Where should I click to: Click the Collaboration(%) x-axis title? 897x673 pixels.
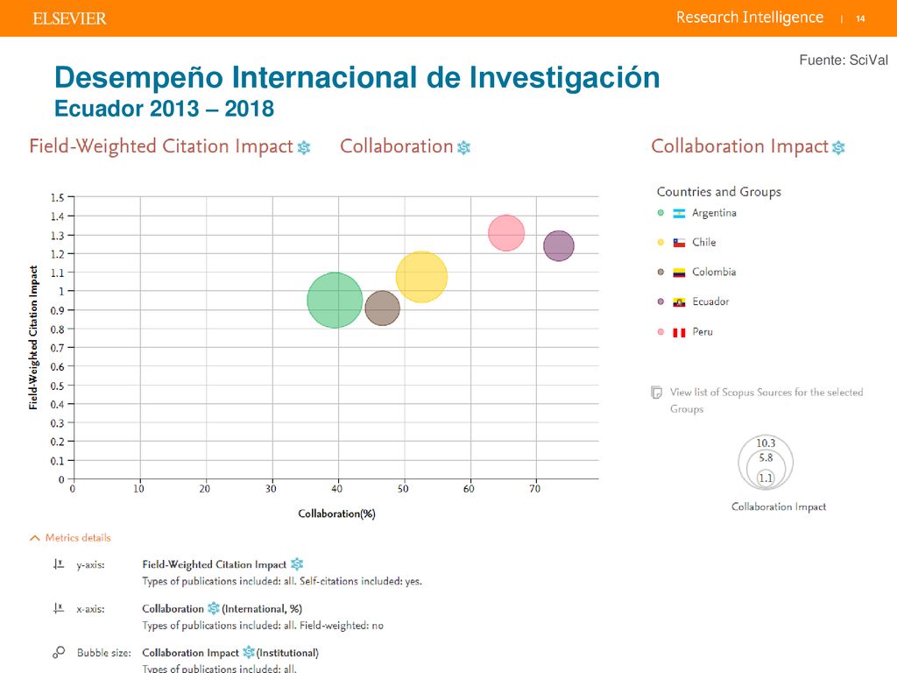(337, 514)
